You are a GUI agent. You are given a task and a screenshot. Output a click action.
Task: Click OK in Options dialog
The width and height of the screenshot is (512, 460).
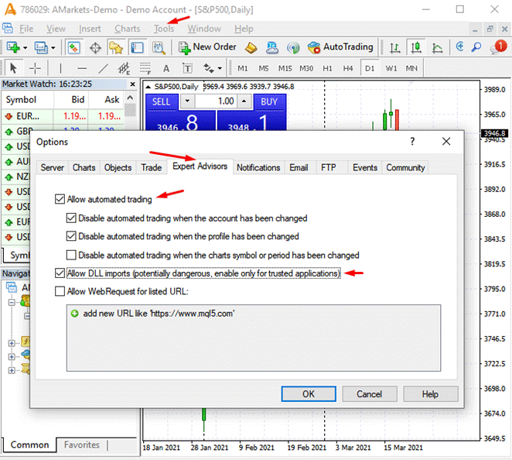(309, 394)
